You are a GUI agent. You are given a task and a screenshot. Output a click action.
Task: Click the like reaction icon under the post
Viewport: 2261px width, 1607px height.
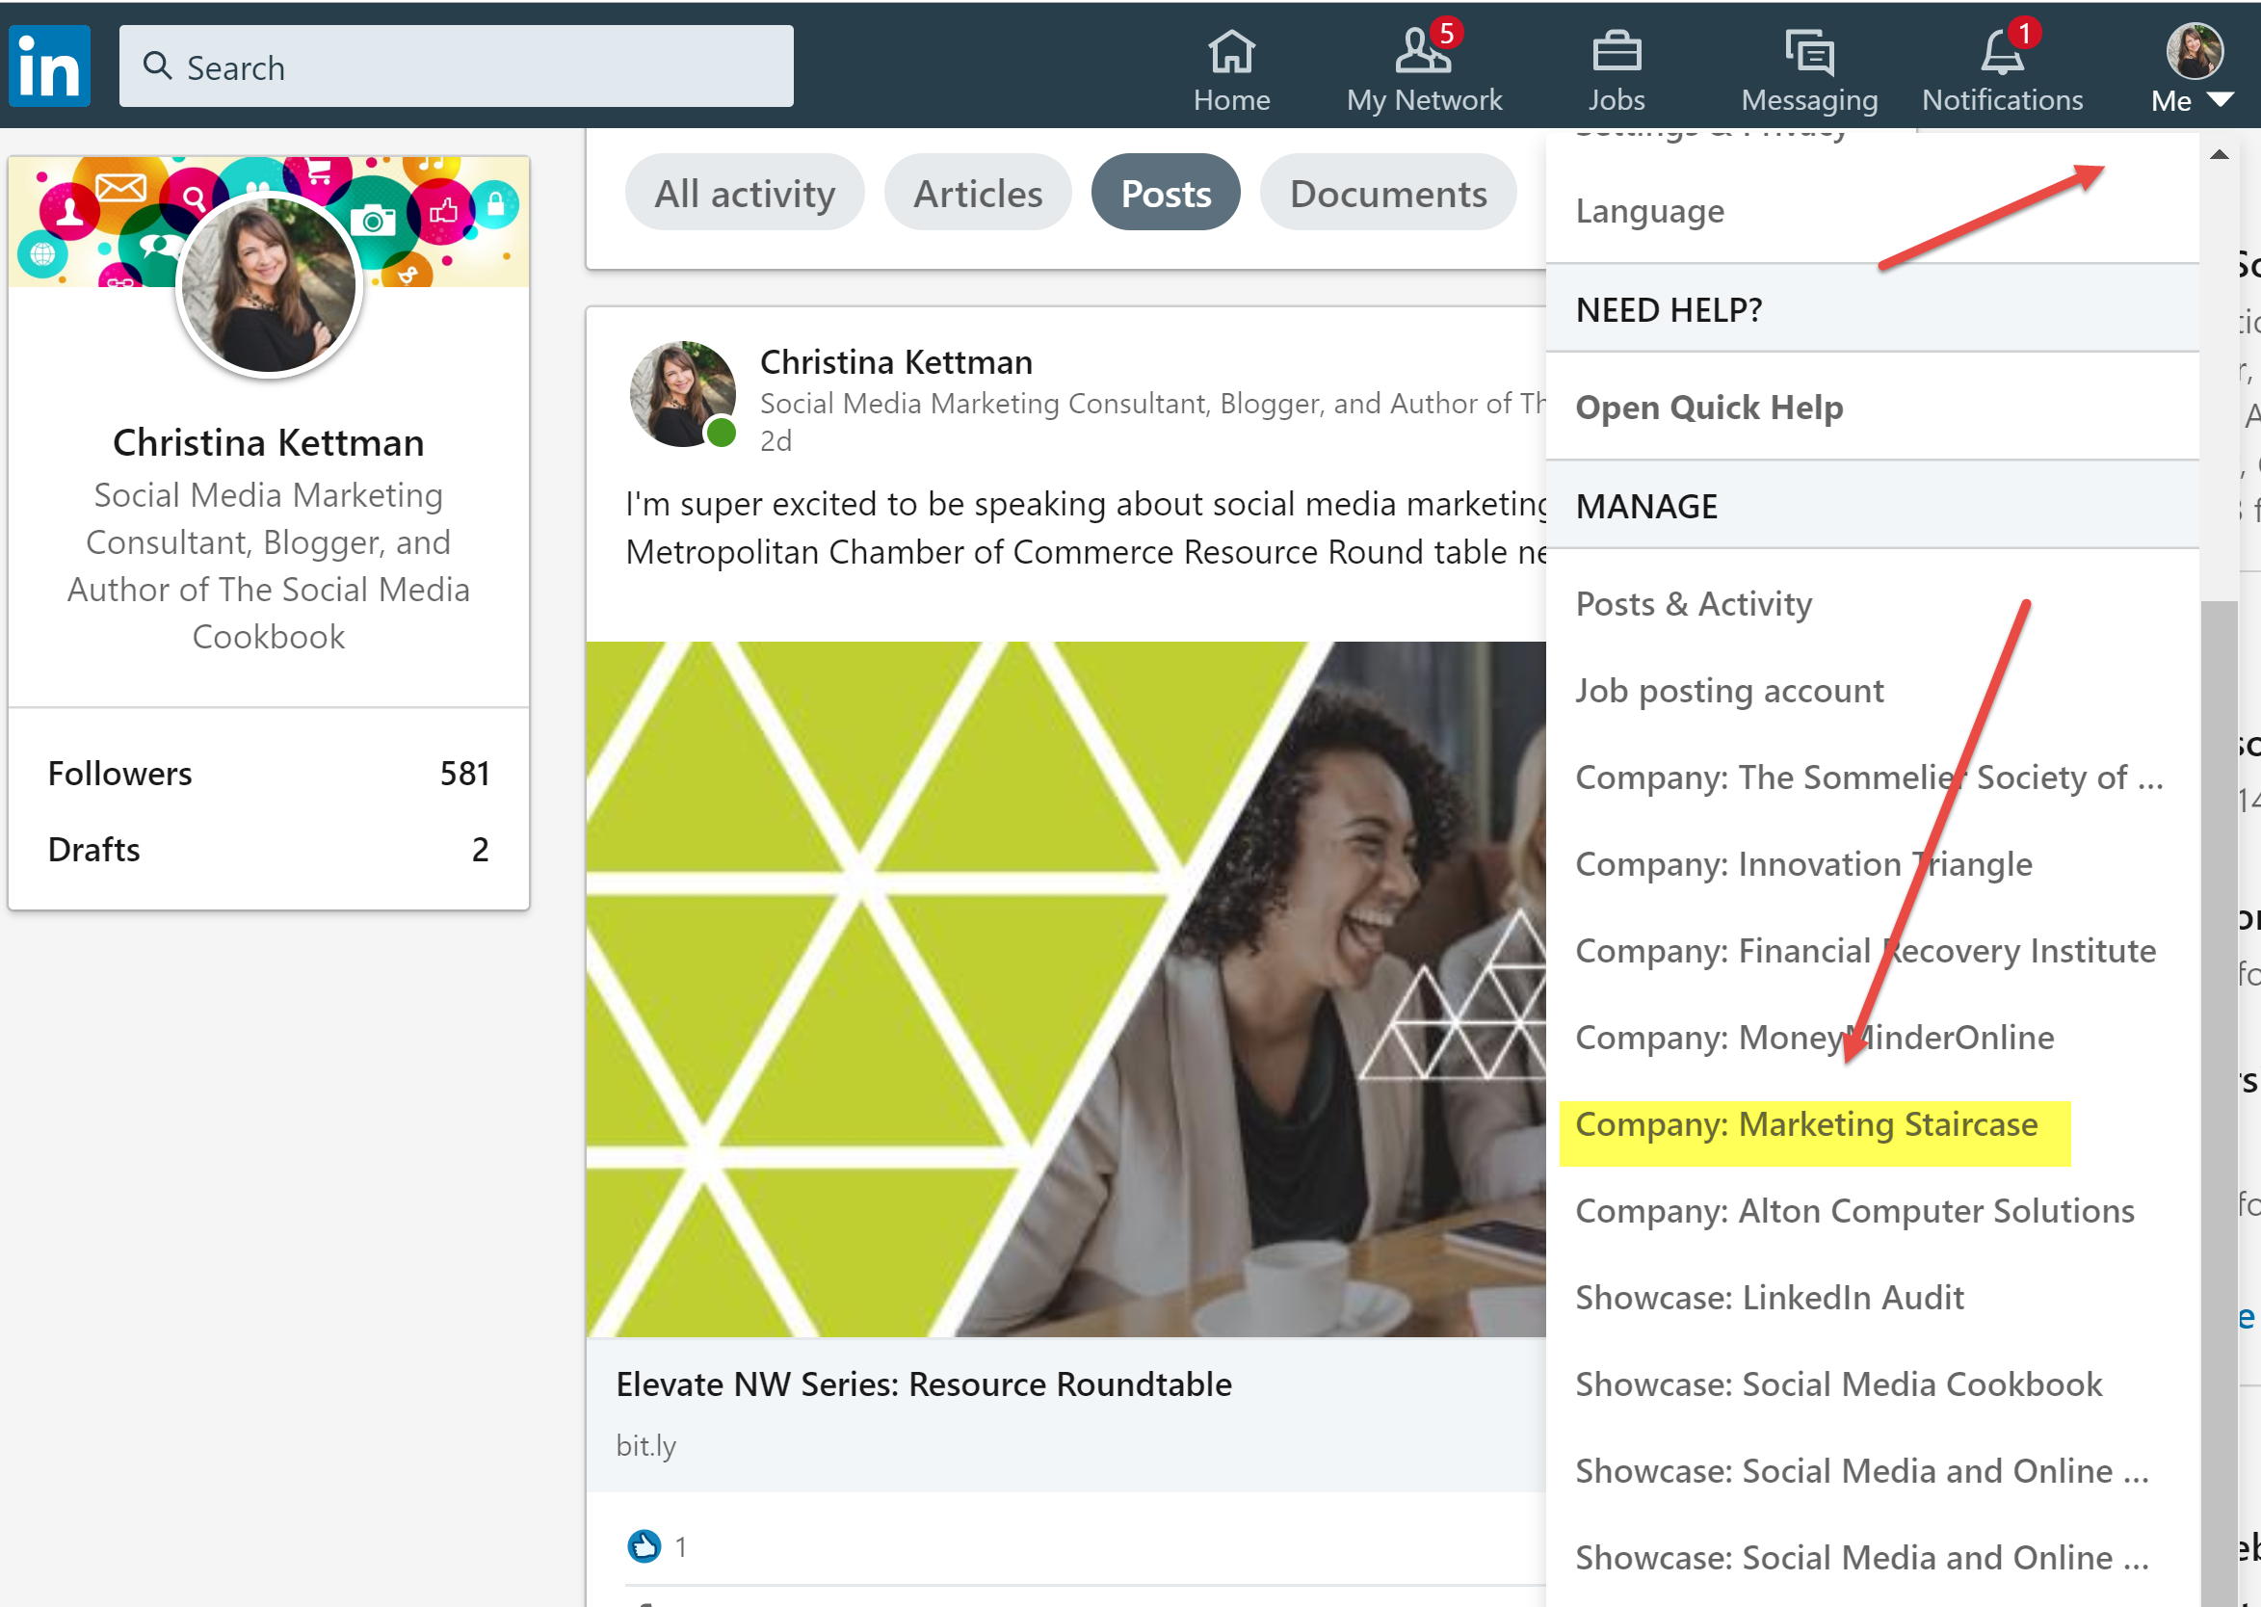tap(644, 1544)
